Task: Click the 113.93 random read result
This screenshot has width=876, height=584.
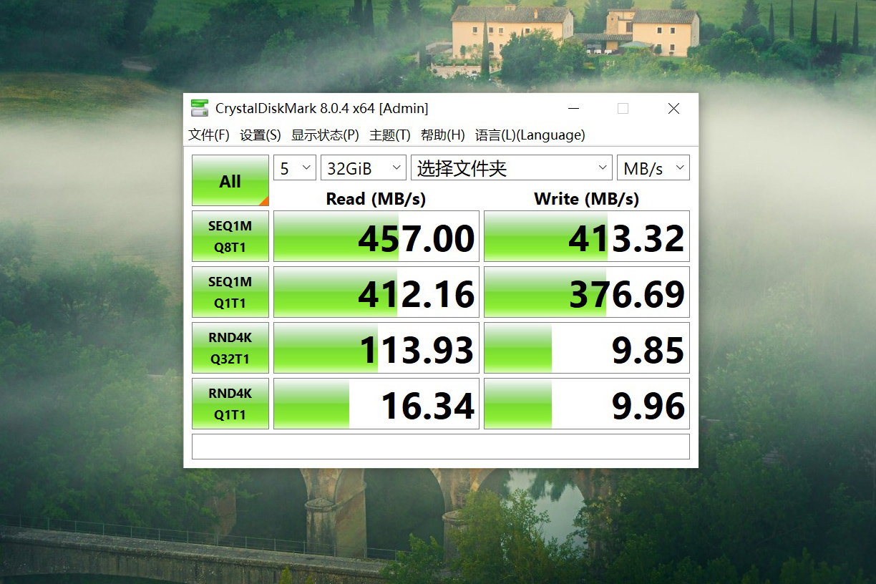Action: pyautogui.click(x=376, y=348)
